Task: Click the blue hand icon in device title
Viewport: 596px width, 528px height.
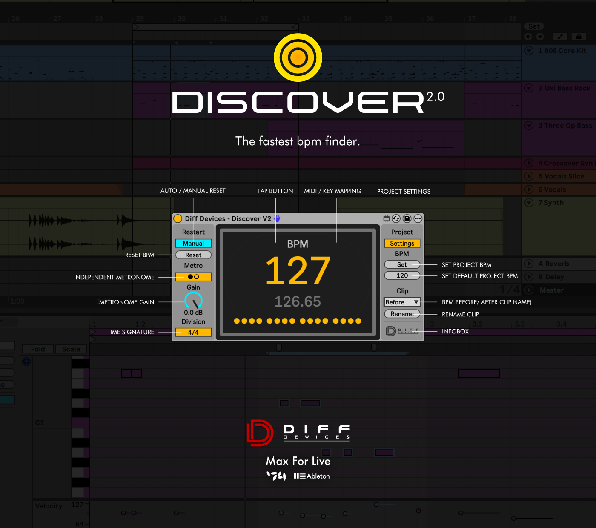Action: 277,218
